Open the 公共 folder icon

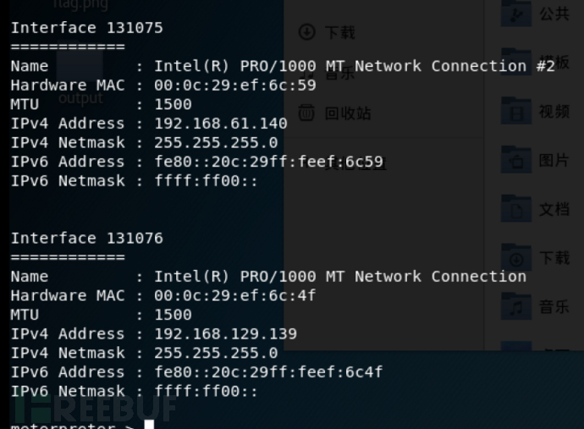point(515,14)
